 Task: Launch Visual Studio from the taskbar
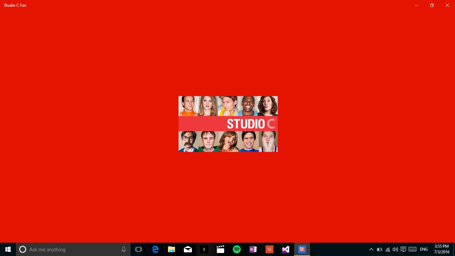point(285,249)
